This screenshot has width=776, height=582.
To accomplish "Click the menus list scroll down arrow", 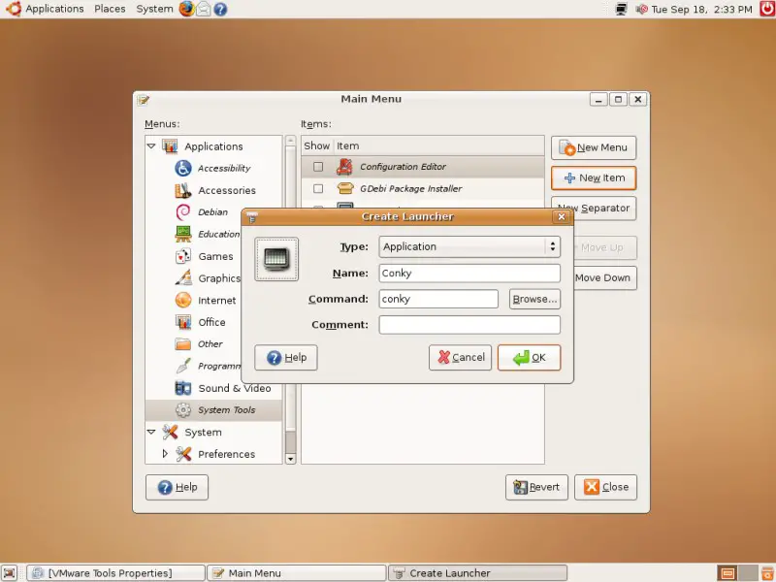I will coord(290,459).
